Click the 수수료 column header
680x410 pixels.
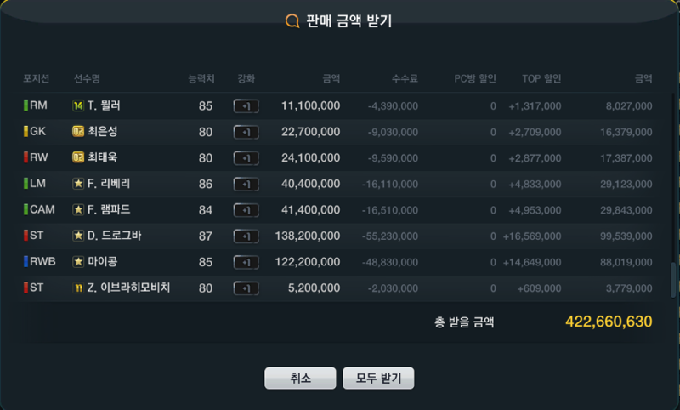pyautogui.click(x=405, y=78)
